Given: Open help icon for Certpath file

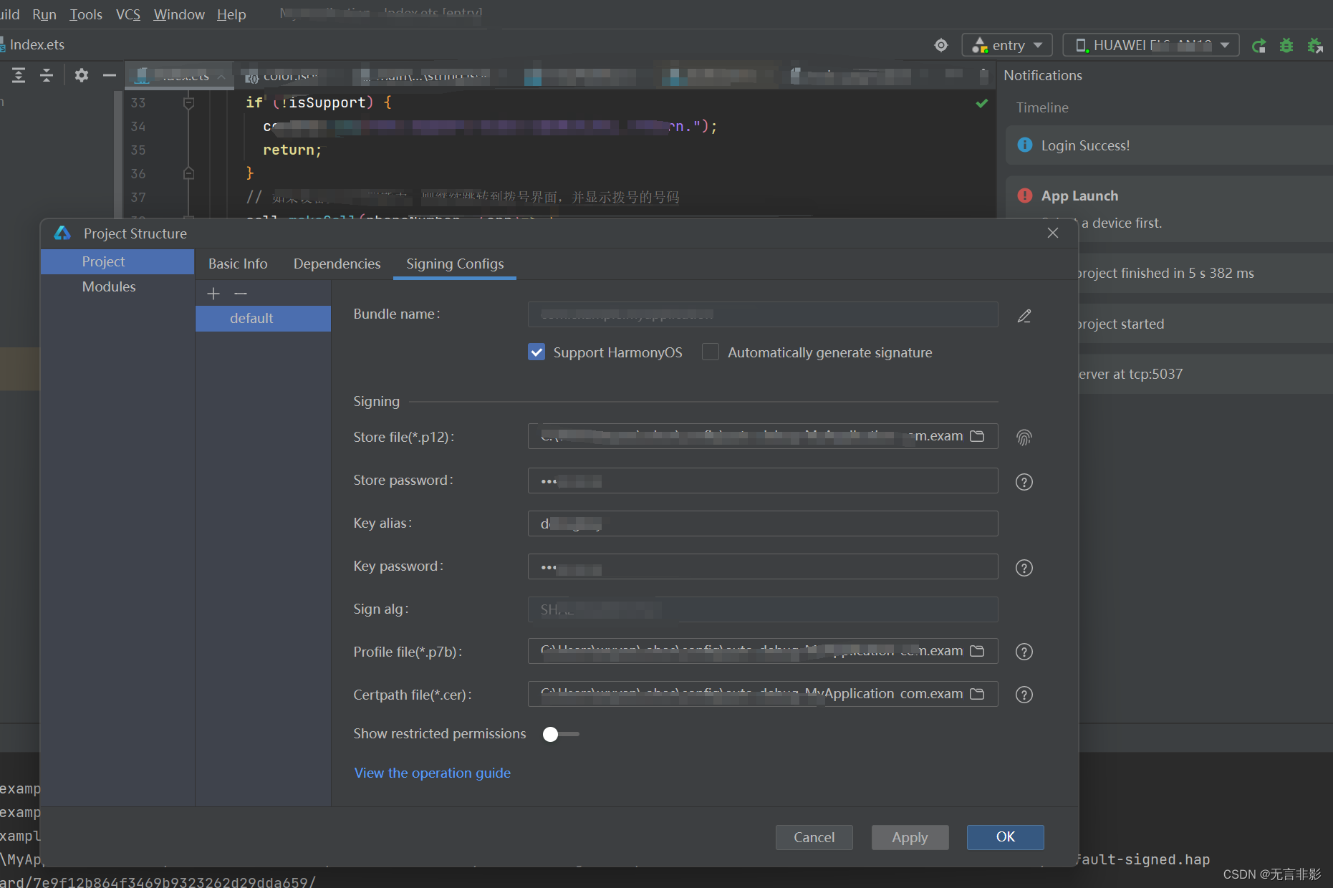Looking at the screenshot, I should 1024,695.
